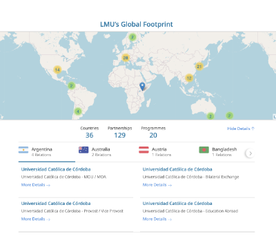This screenshot has width=276, height=249.
Task: Open the cluster marker 28 over Europe
Action: [126, 58]
